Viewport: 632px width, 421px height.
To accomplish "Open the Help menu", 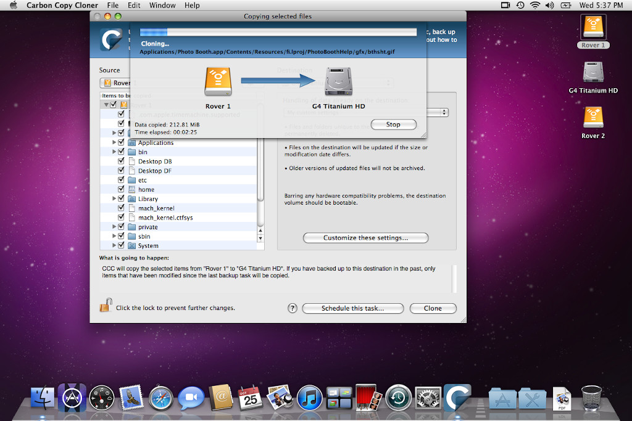I will coord(192,5).
